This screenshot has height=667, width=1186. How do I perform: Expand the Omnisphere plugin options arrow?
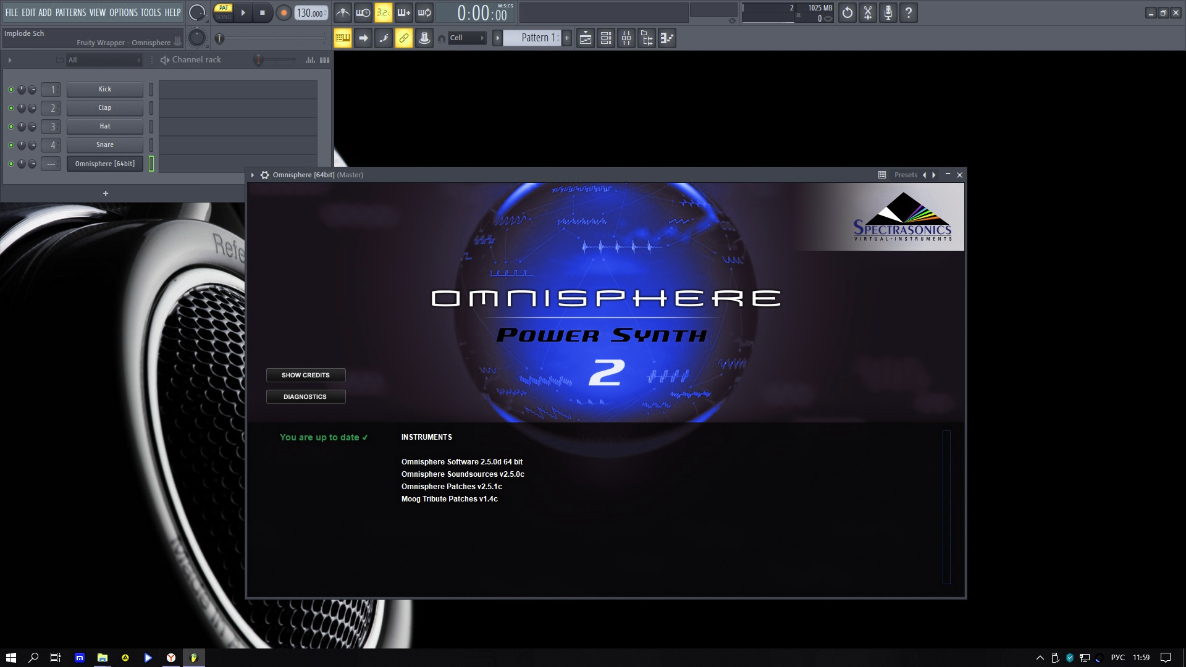pyautogui.click(x=253, y=175)
